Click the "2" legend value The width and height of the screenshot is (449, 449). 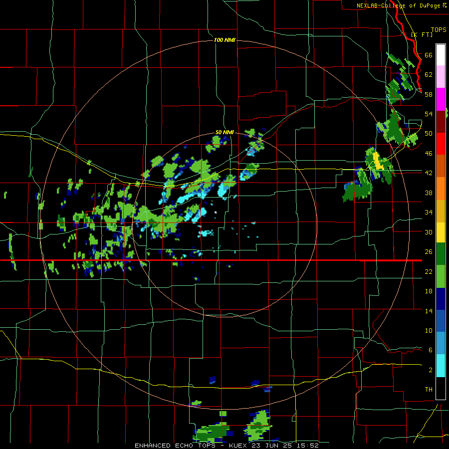(430, 370)
